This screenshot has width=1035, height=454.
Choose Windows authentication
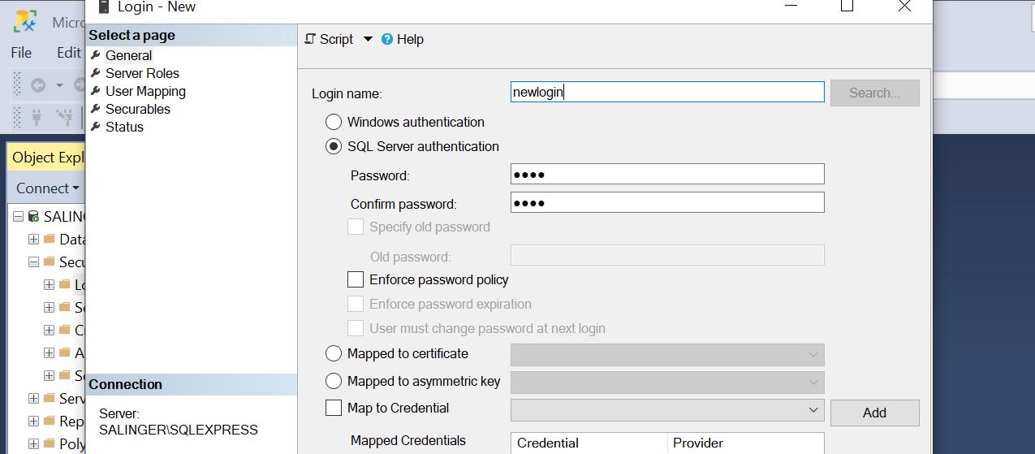(334, 122)
